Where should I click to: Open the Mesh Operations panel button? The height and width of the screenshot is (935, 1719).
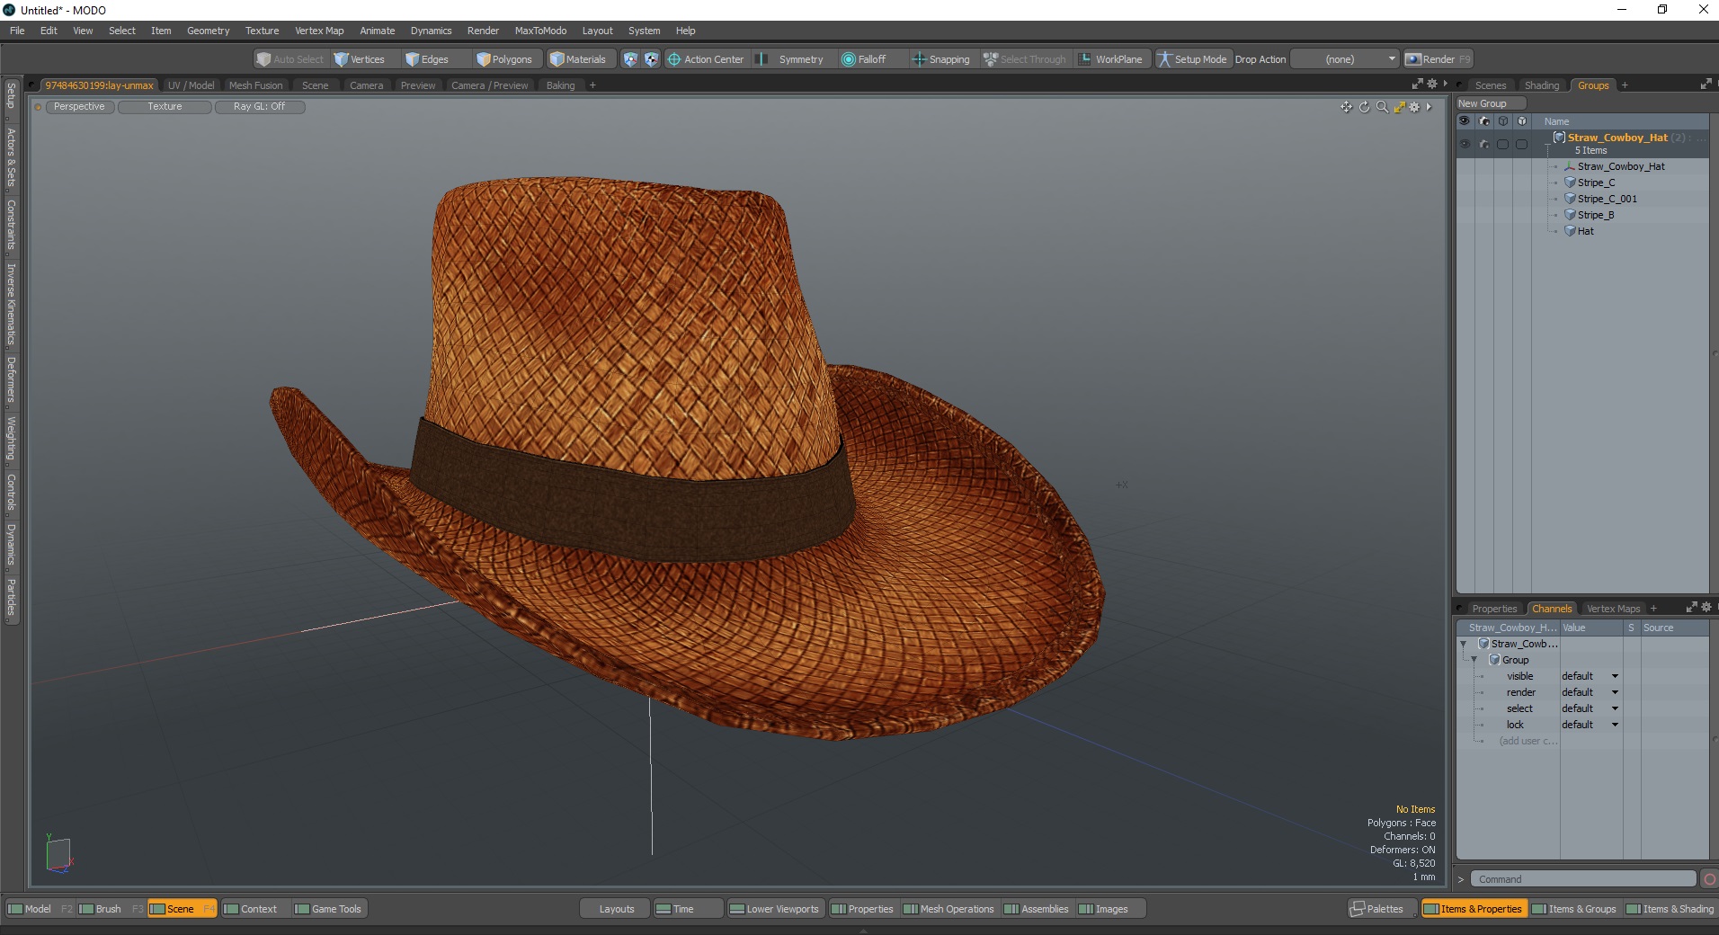click(949, 909)
